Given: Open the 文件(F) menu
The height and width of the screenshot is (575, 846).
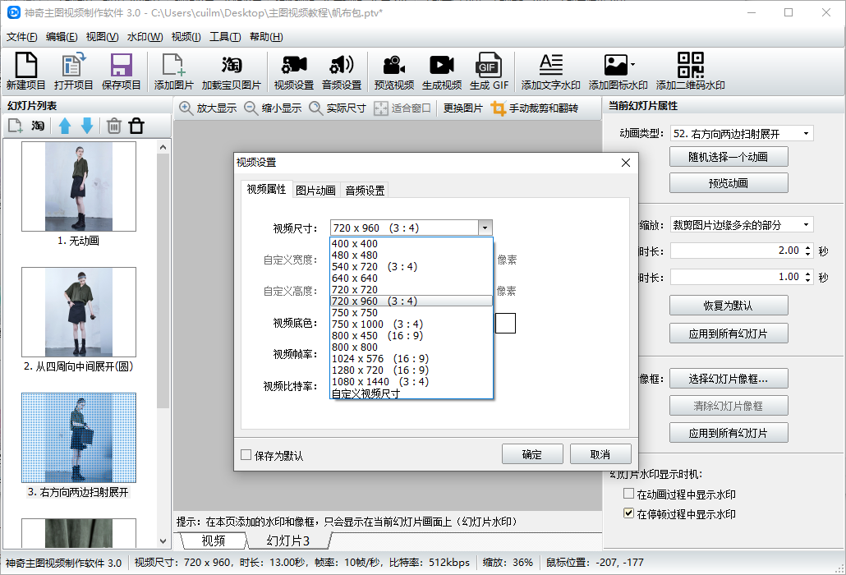Looking at the screenshot, I should pos(21,37).
